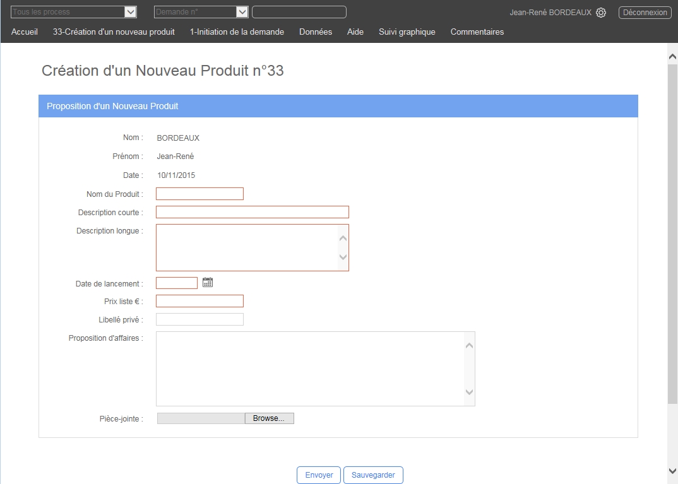
Task: Click the page scrollbar down arrow
Action: 672,471
